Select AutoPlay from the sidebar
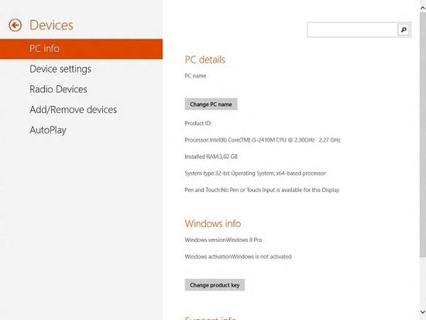The height and width of the screenshot is (320, 426). point(48,130)
